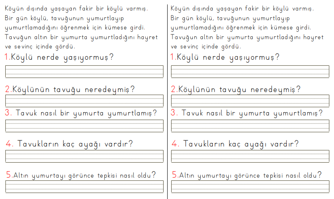Click the answer box under right question 1

[x=250, y=71]
